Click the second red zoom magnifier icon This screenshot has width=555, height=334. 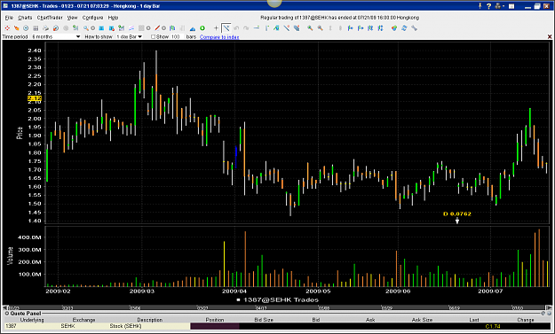click(x=321, y=27)
